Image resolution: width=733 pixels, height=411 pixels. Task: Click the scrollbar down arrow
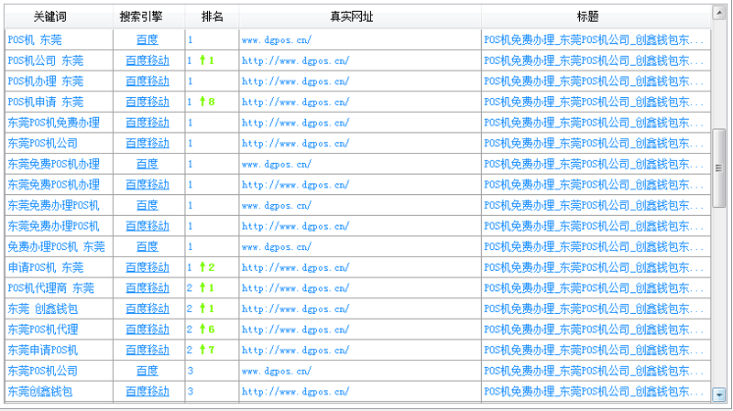pos(718,395)
